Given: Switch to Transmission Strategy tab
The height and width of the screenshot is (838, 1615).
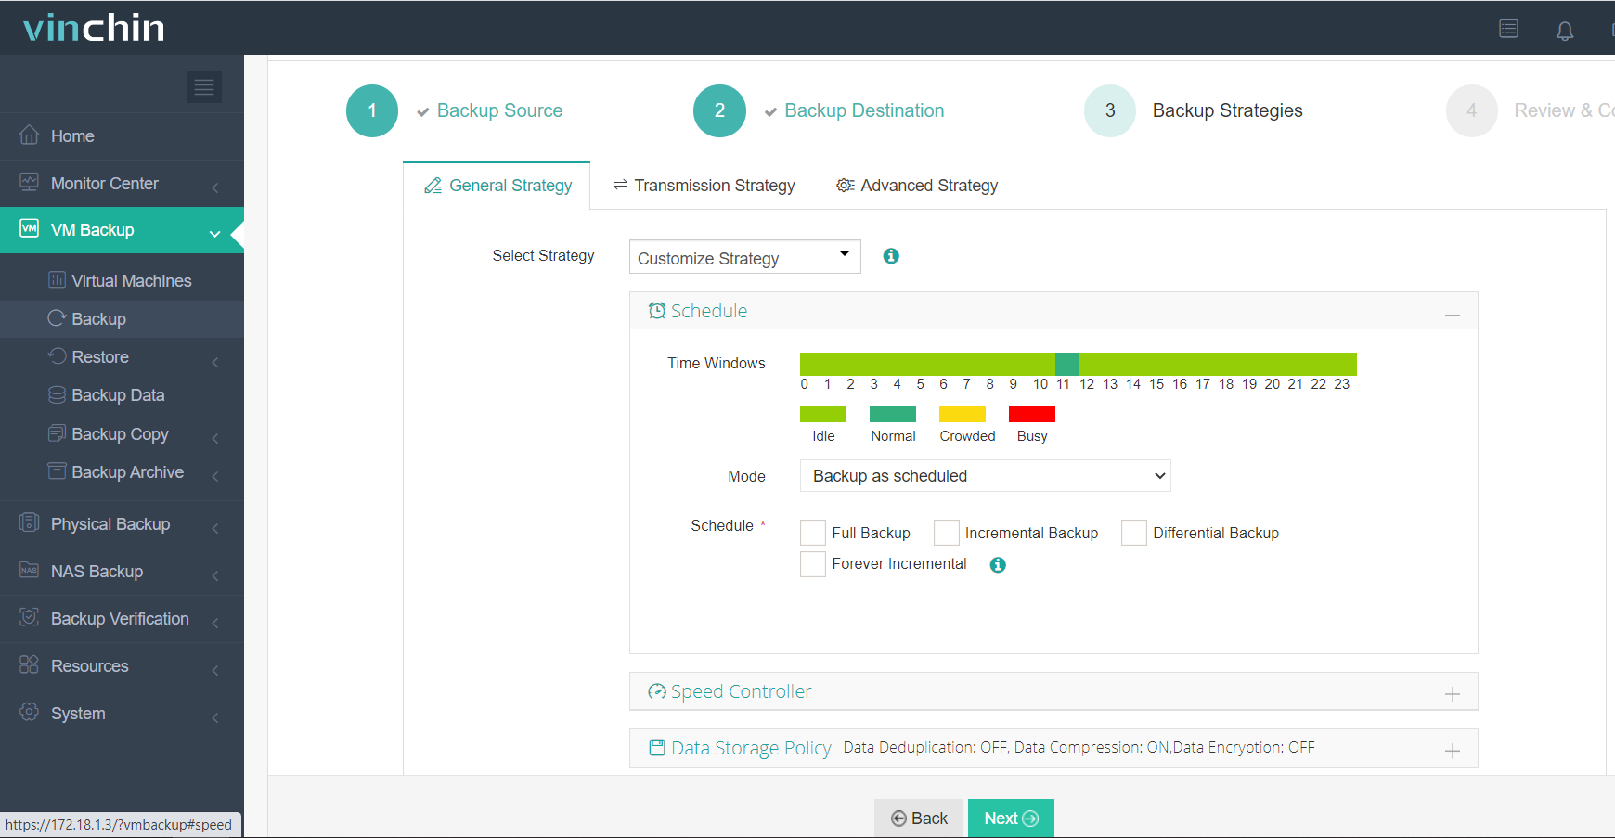Looking at the screenshot, I should point(704,186).
